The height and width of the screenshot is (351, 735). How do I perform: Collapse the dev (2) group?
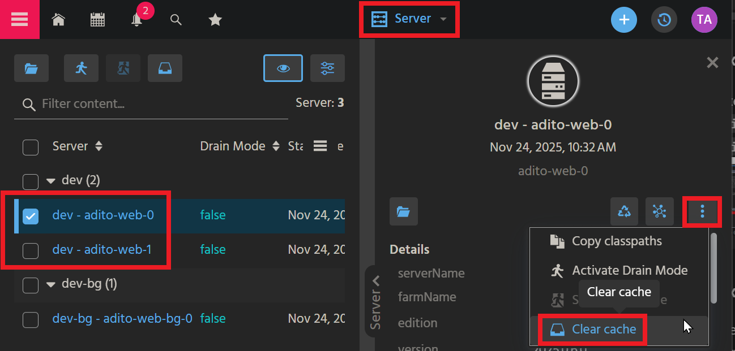[x=51, y=181]
